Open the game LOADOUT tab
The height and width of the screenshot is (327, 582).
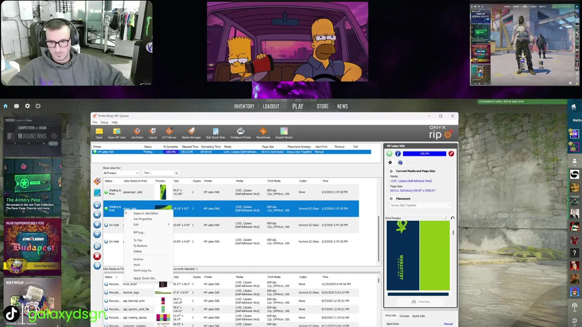click(x=271, y=106)
